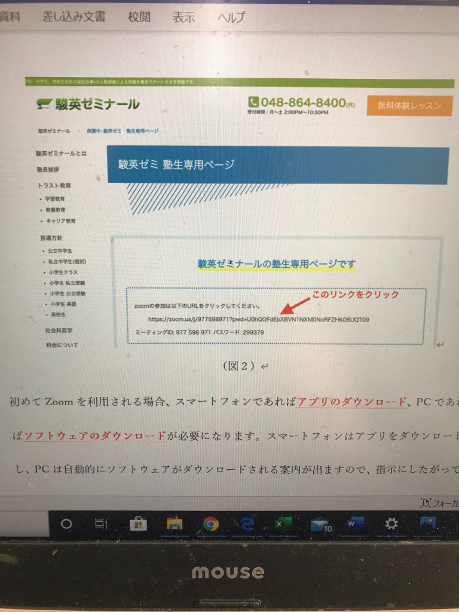The image size is (459, 612).
Task: Click the 受付時間 business hours text
Action: (x=287, y=112)
